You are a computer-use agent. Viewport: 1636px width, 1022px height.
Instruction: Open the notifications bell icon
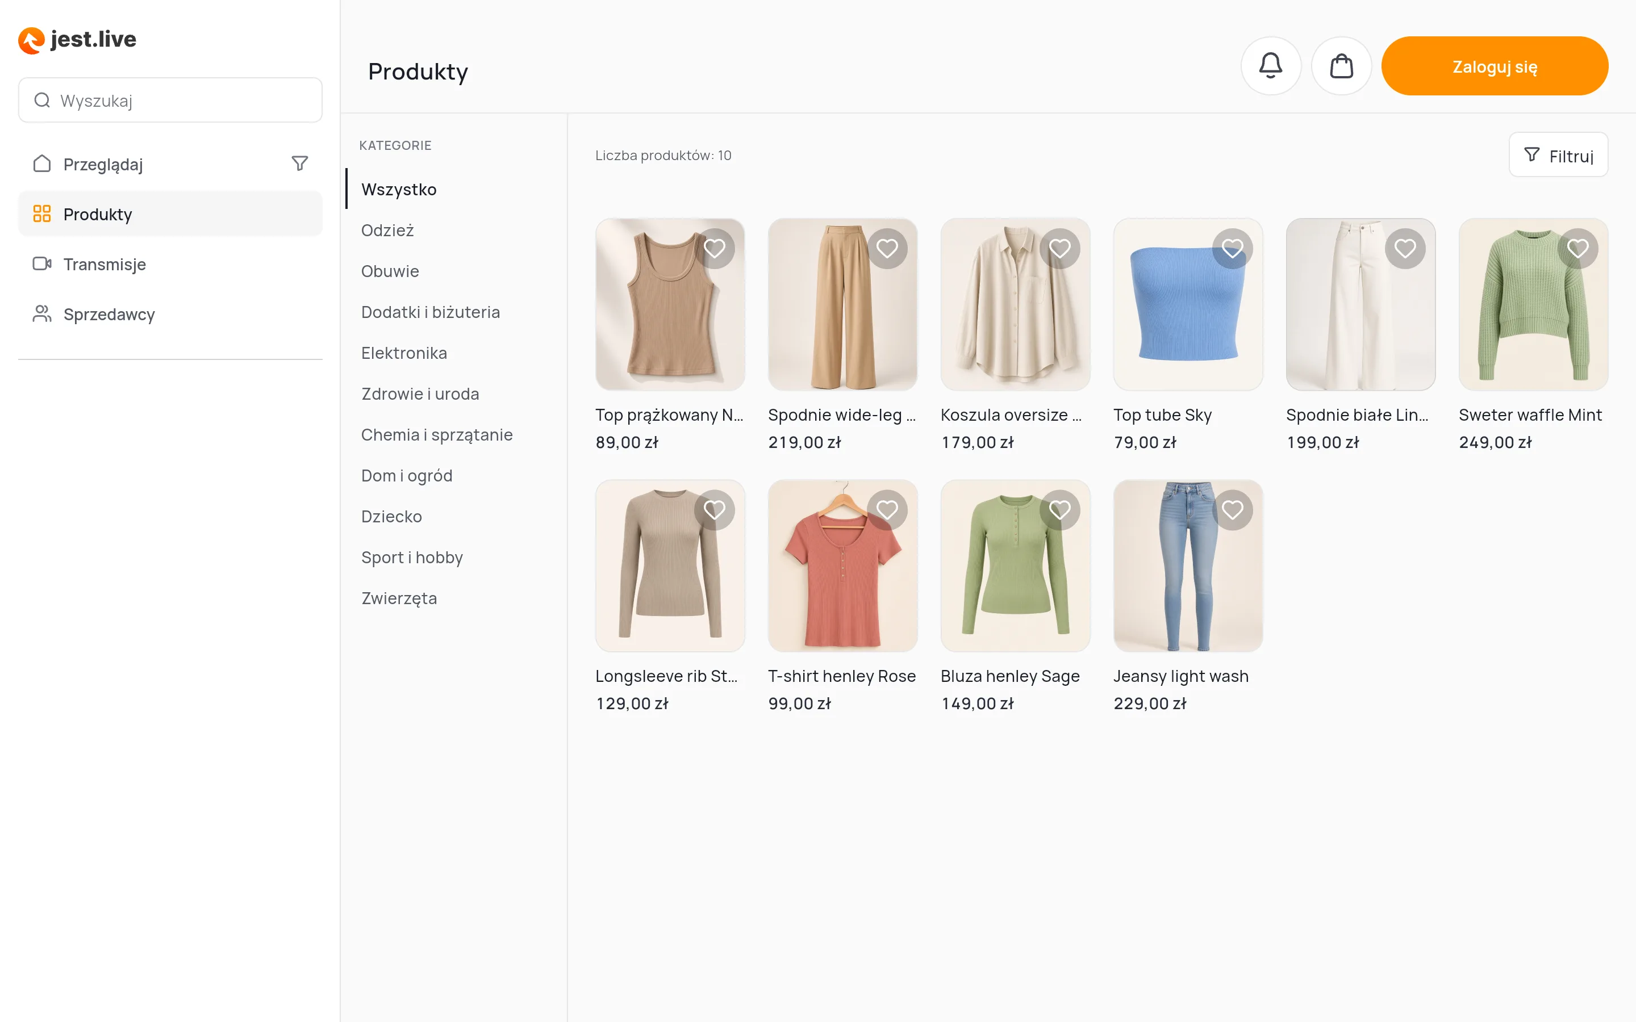1270,65
